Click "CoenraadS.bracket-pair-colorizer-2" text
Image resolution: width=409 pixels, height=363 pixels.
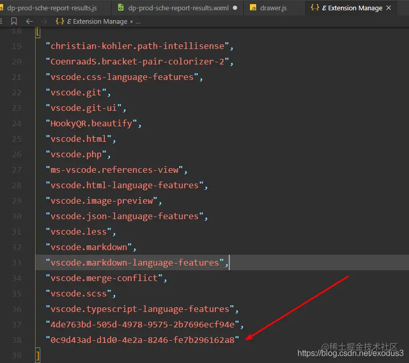(x=137, y=62)
